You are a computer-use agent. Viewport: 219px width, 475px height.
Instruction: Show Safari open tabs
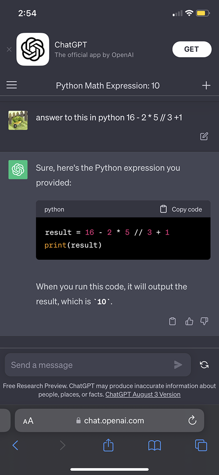click(201, 445)
